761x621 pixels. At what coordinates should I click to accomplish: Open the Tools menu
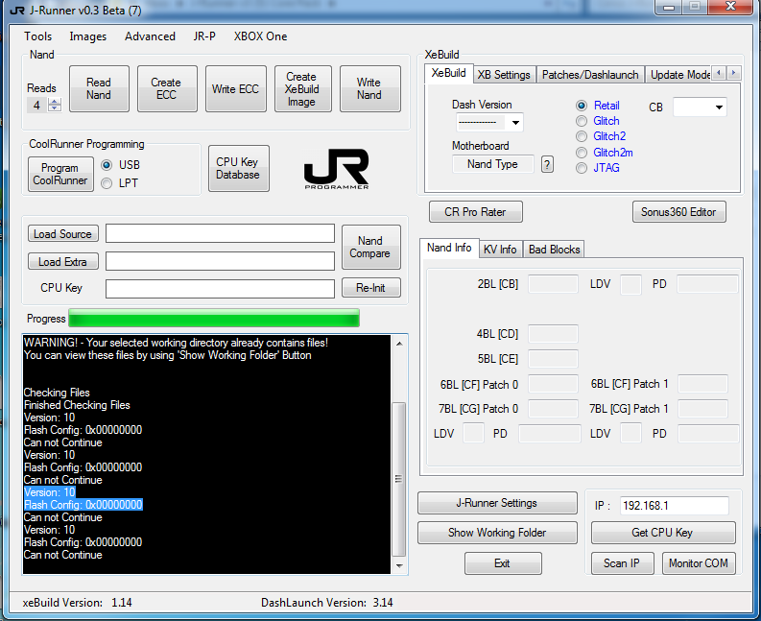pyautogui.click(x=37, y=36)
